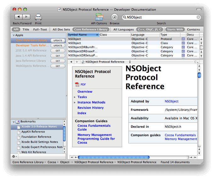The image size is (214, 179).
Task: Click Category badge icon for NSObject(DRBurnPr… row
Action: coord(183,47)
